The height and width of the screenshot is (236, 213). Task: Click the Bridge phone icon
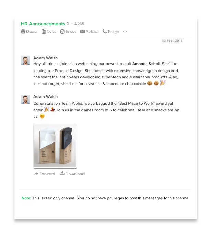[x=105, y=31]
